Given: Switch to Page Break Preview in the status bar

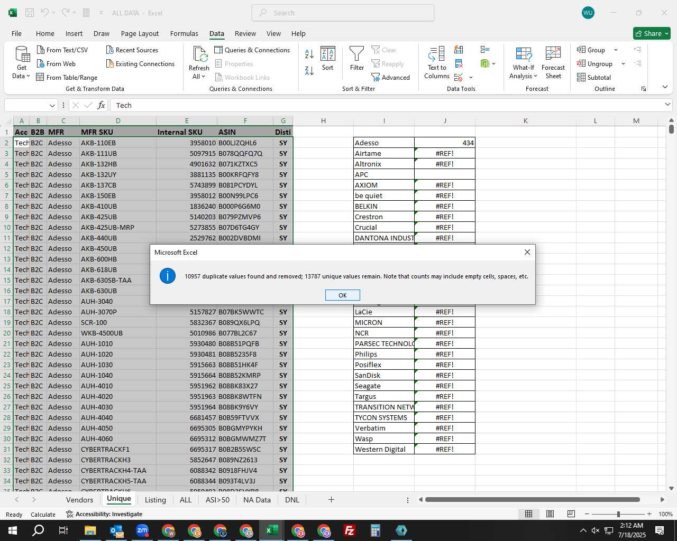Looking at the screenshot, I should [x=571, y=514].
